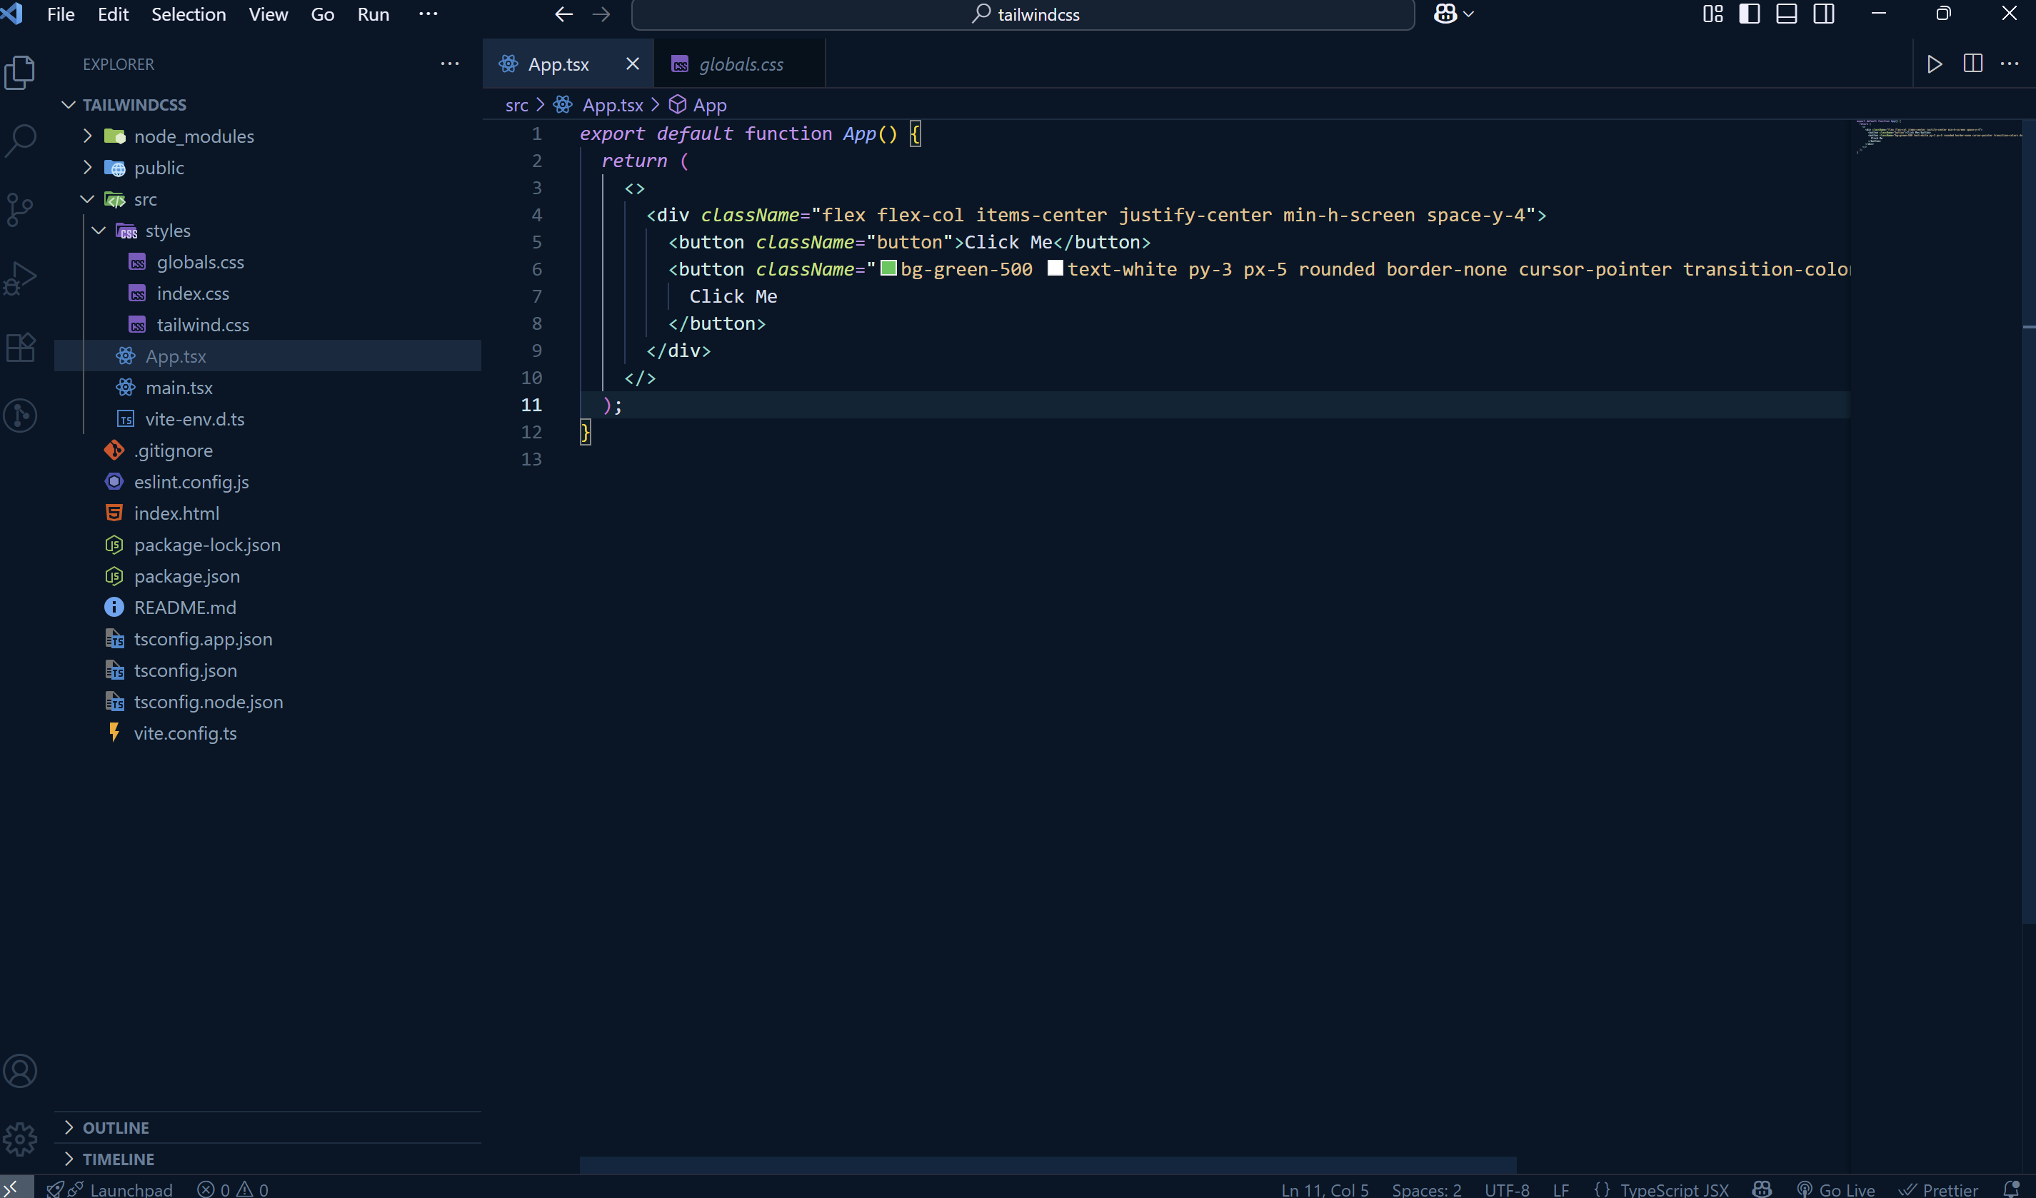Viewport: 2036px width, 1198px height.
Task: Collapse the TAILWINDCSS root folder
Action: 69,104
